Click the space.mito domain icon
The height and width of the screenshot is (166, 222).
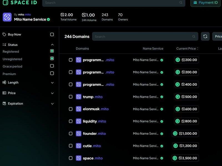click(x=79, y=158)
